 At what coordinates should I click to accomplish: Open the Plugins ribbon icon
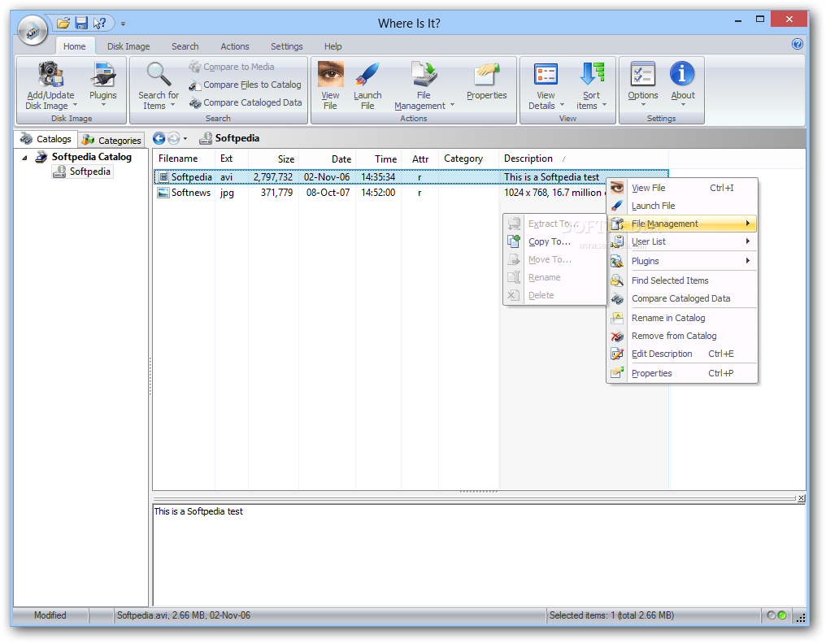(102, 74)
